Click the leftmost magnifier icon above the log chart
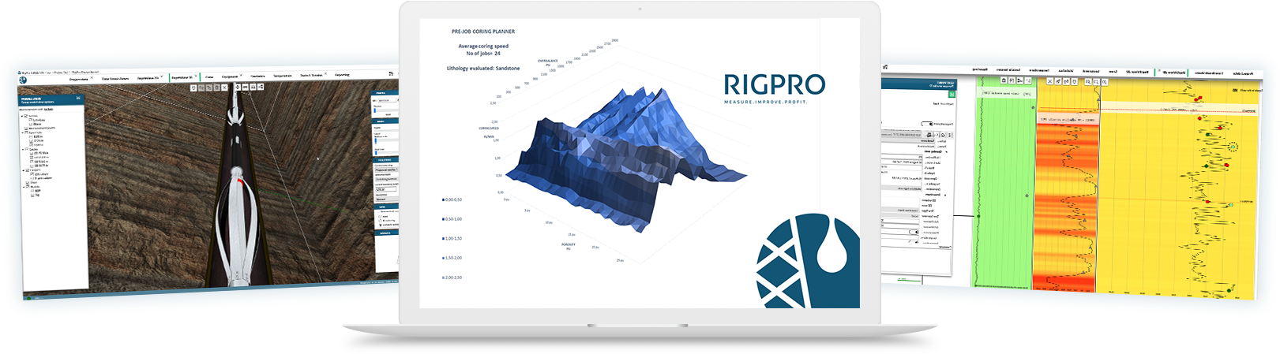Viewport: 1280px width, 354px height. coord(1087,82)
